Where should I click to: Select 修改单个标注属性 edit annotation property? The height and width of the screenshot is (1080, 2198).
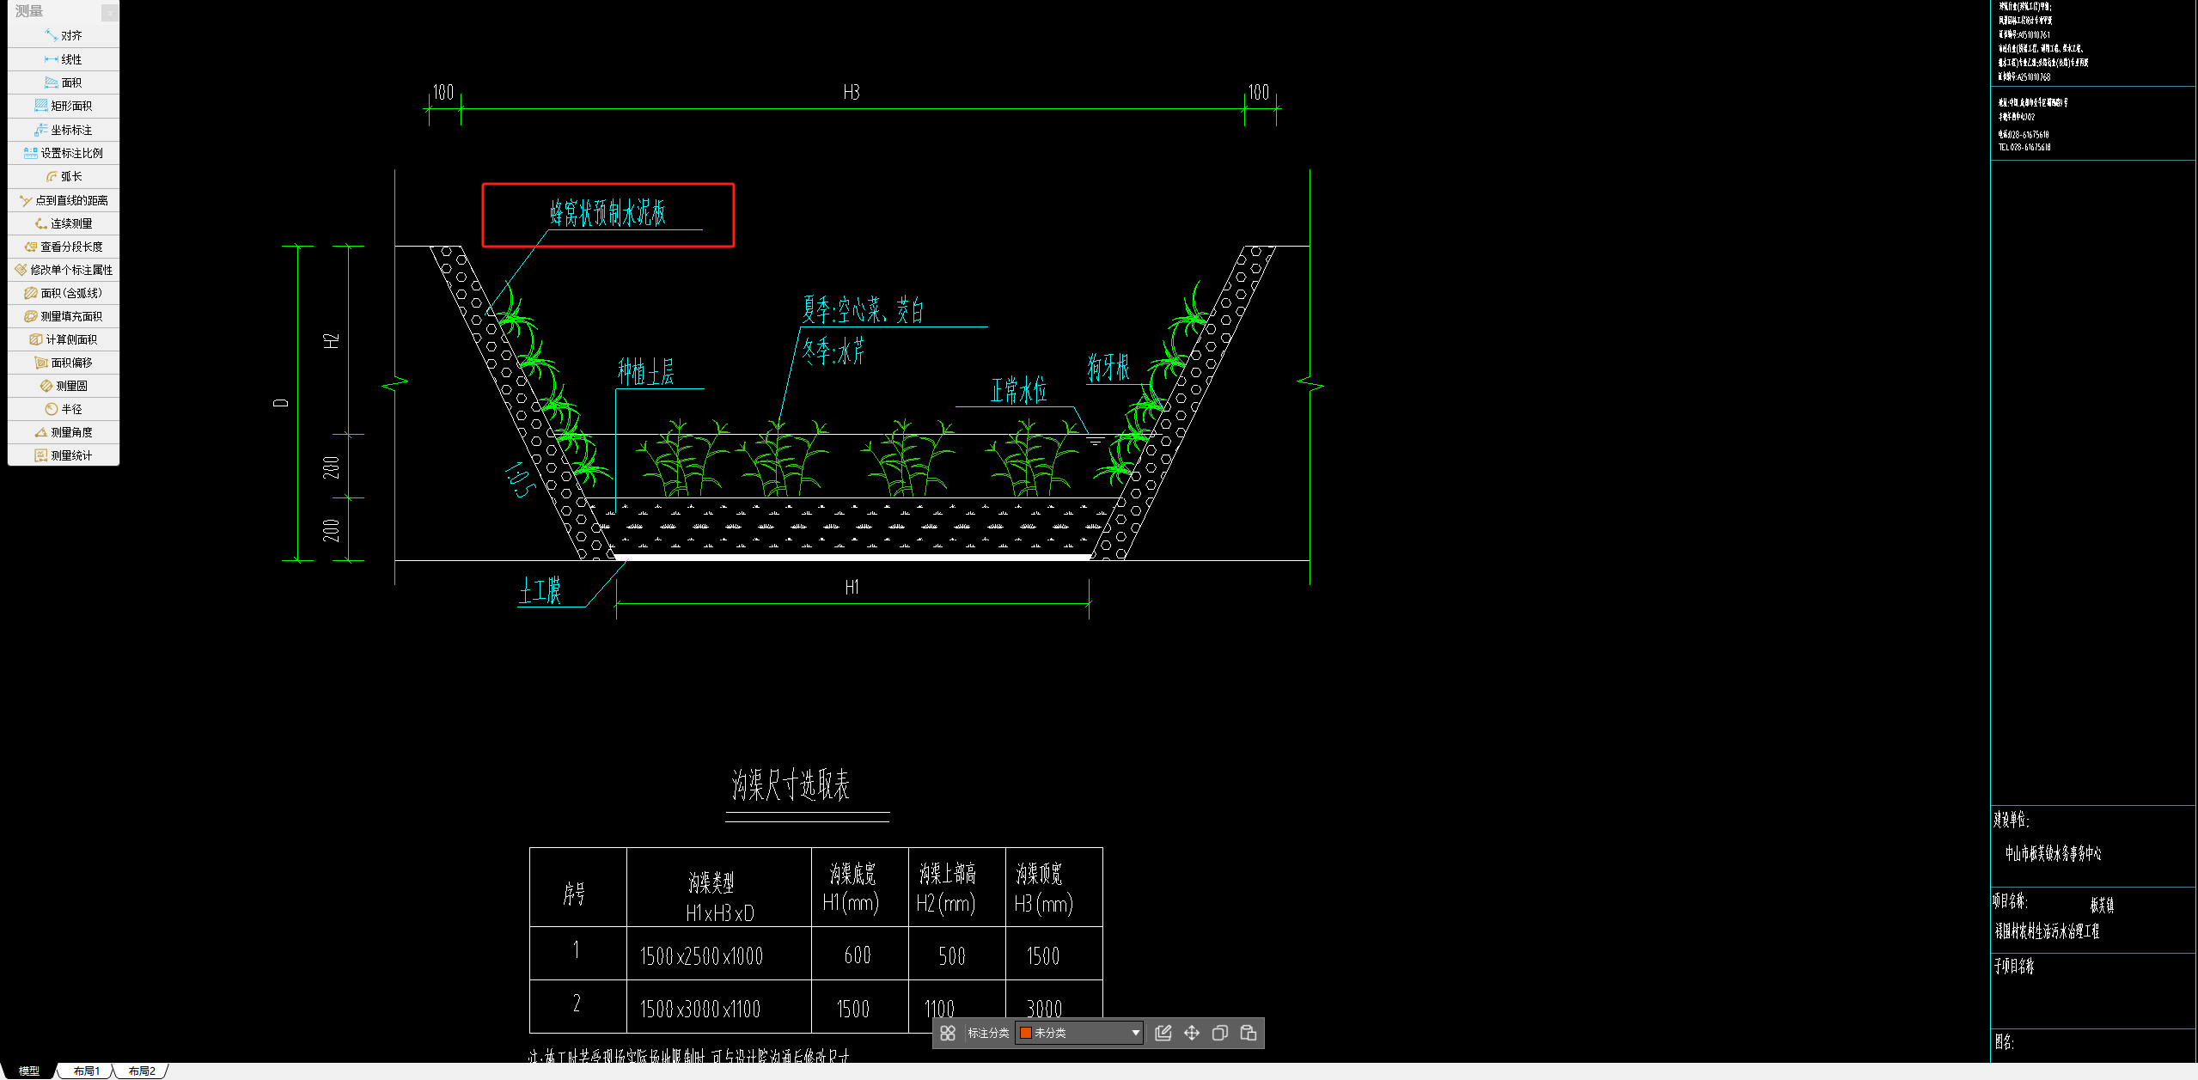click(x=64, y=270)
